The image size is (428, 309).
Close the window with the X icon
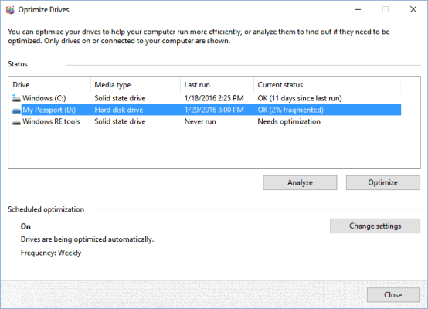pos(413,9)
